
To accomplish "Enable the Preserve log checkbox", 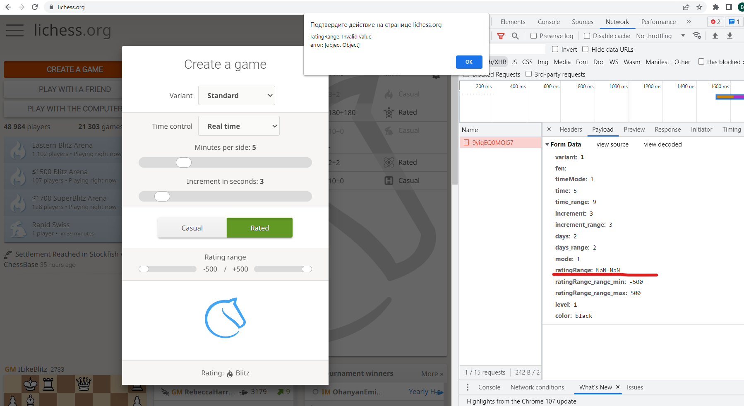I will pos(533,36).
